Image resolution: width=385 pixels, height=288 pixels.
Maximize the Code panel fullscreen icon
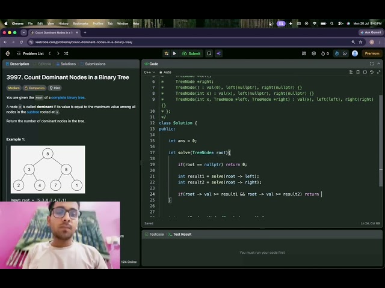(x=372, y=64)
